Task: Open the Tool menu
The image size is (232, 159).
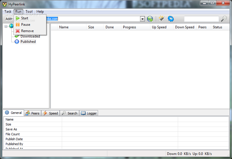Action: 29,12
